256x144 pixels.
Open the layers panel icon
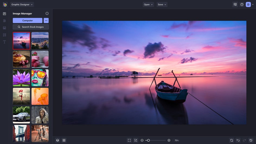point(57,140)
